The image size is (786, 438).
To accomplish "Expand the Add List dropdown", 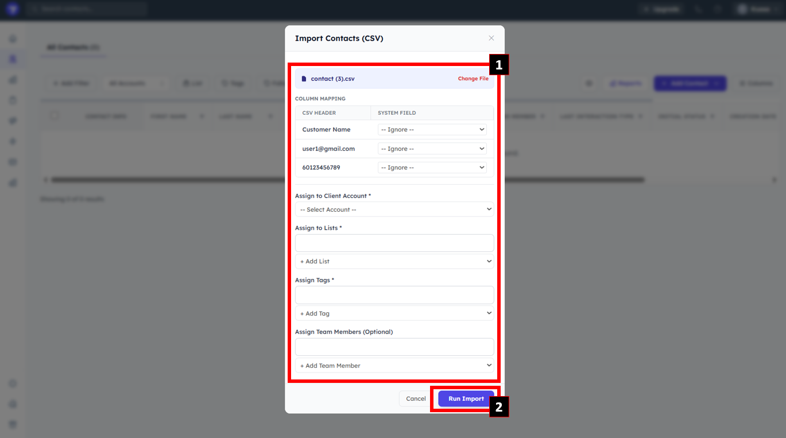I will tap(394, 261).
